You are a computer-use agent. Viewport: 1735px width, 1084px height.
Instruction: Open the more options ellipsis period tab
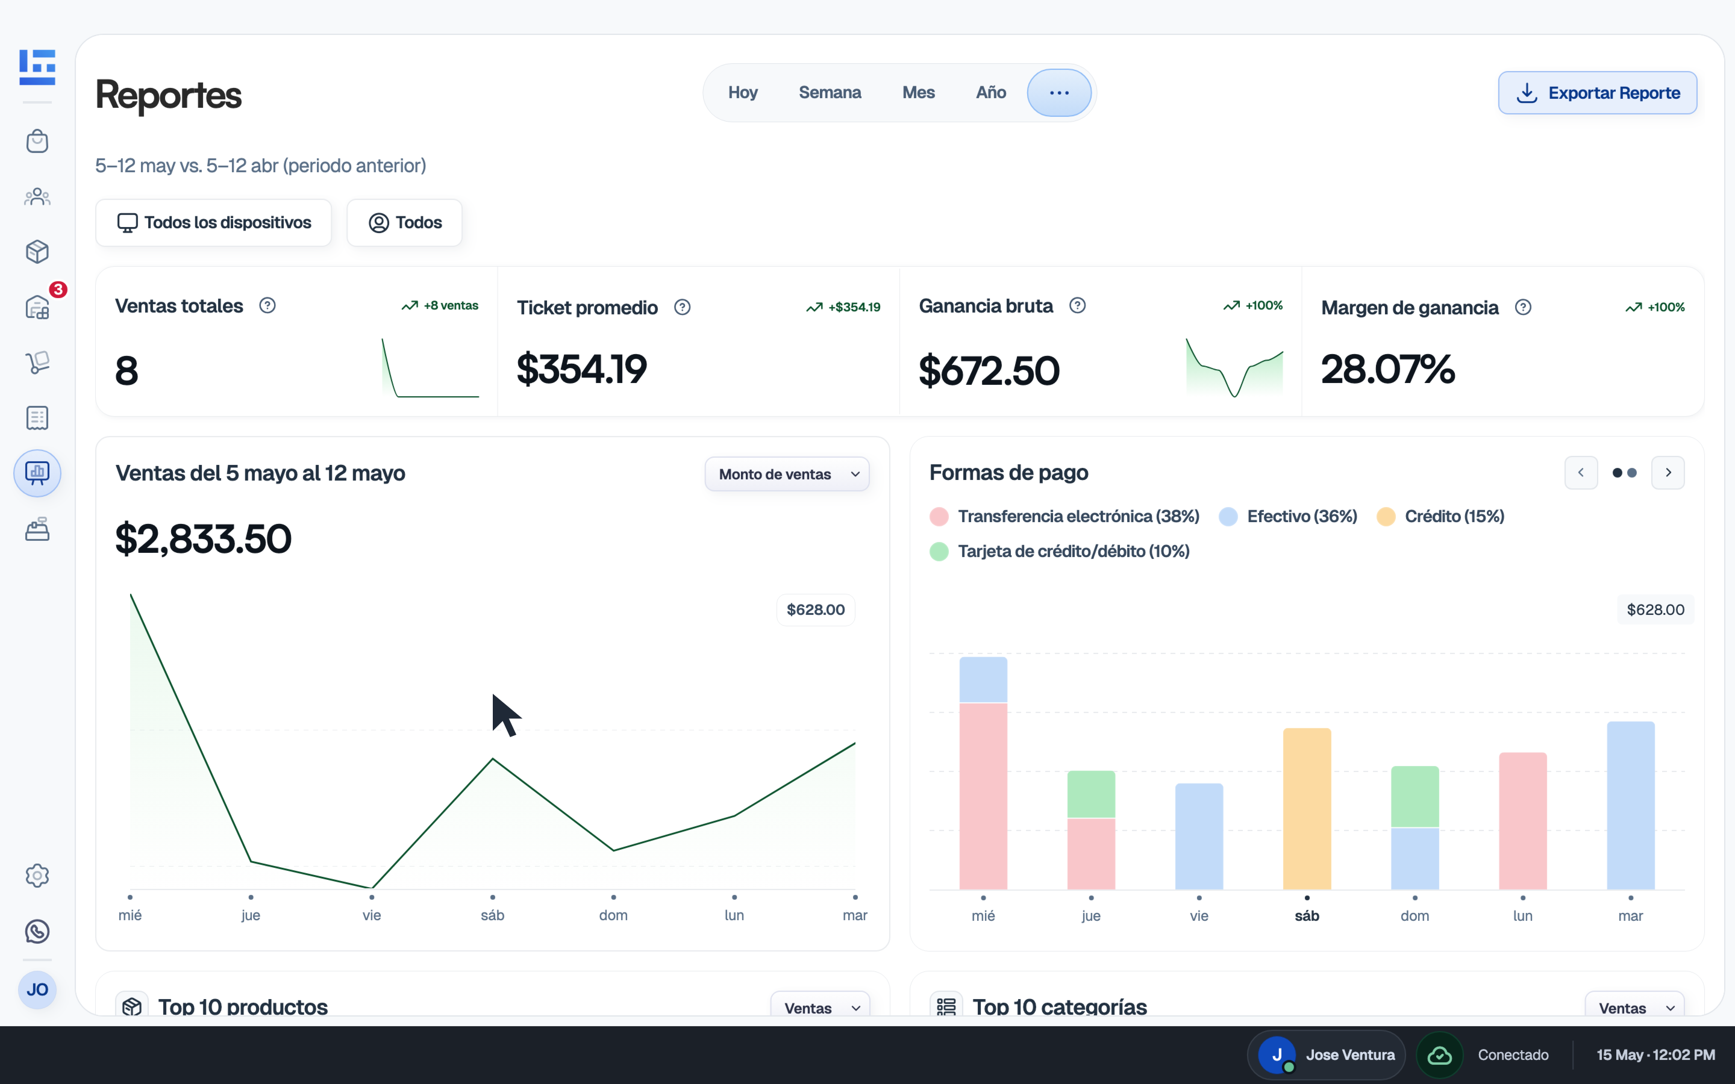[1059, 93]
